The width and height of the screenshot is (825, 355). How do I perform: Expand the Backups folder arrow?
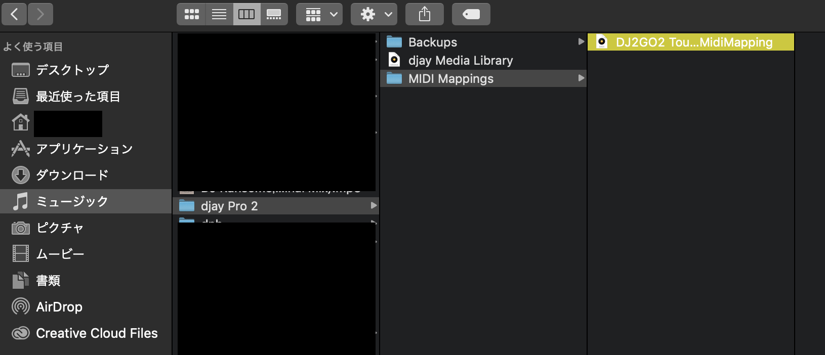click(581, 42)
